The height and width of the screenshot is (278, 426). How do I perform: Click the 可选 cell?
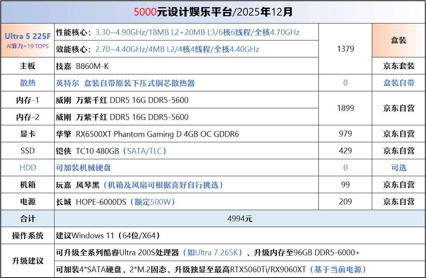(x=399, y=168)
